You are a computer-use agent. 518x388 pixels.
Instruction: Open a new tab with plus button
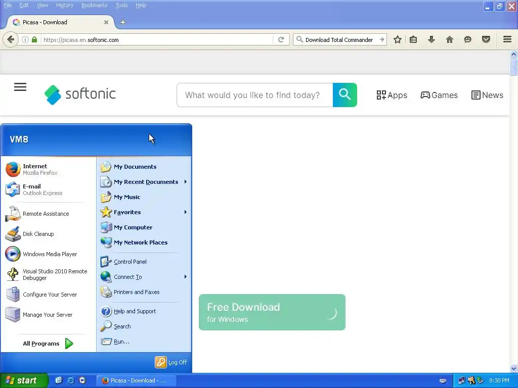tap(123, 22)
